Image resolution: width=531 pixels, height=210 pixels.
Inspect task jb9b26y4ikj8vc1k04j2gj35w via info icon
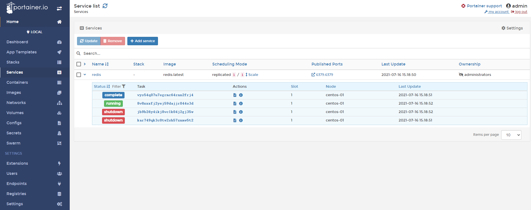241,112
